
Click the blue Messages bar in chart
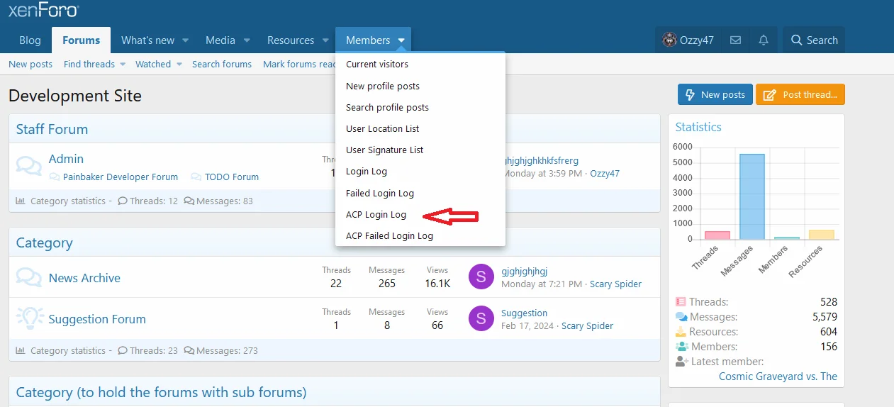click(751, 196)
